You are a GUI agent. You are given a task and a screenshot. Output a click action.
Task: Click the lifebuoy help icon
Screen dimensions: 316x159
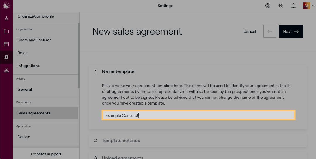coord(267,6)
